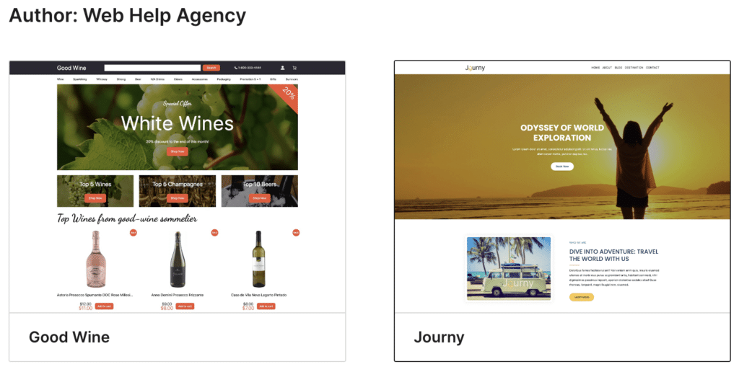The width and height of the screenshot is (739, 372).
Task: Select the Beer category in wine menu
Action: tap(138, 79)
